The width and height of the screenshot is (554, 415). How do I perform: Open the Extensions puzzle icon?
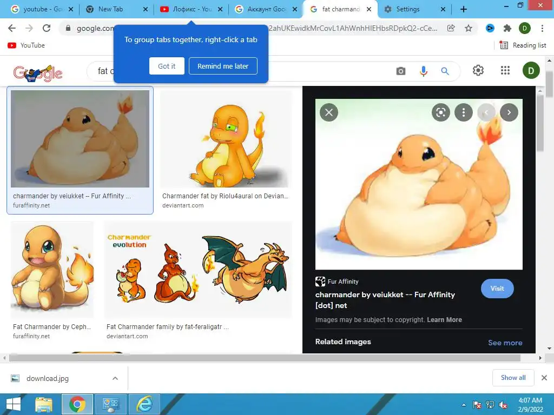(507, 28)
